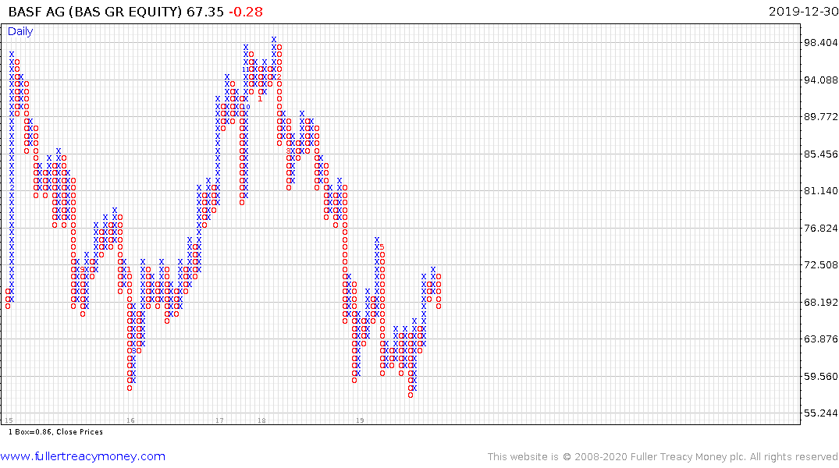The image size is (839, 468).
Task: Click the 59.560 price axis label
Action: coord(821,376)
